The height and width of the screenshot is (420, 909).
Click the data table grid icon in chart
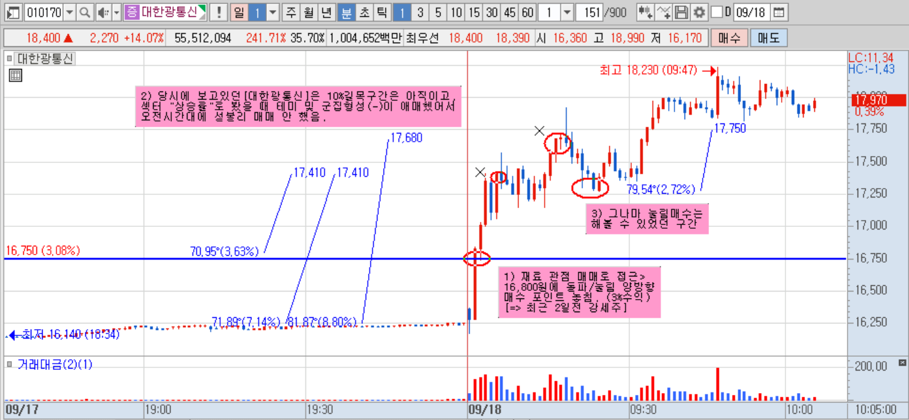click(x=16, y=75)
